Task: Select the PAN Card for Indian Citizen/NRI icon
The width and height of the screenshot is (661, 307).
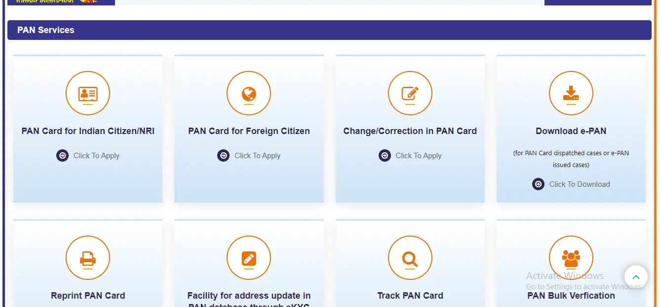Action: click(88, 93)
